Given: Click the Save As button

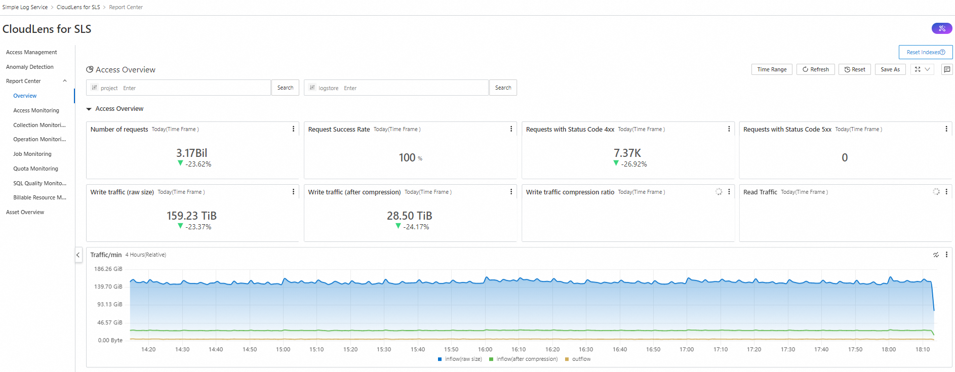Looking at the screenshot, I should [x=890, y=69].
